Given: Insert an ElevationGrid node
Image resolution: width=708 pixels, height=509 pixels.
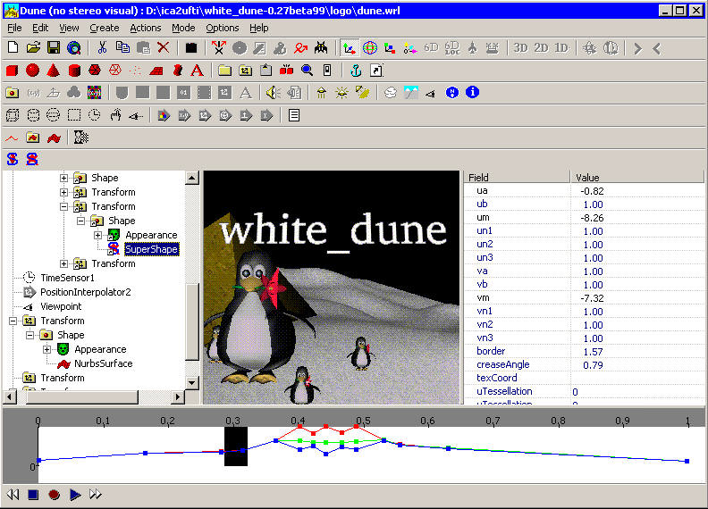Looking at the screenshot, I should 156,71.
